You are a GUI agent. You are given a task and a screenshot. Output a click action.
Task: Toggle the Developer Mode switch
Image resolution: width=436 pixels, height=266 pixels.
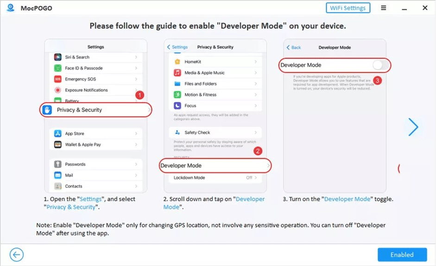tap(379, 65)
